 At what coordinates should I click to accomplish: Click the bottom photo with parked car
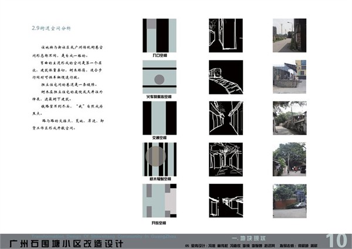(x=289, y=197)
